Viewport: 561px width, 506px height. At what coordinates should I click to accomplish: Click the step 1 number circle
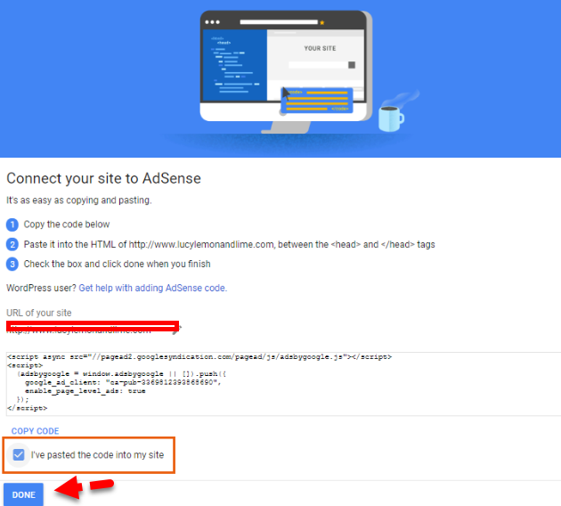(x=12, y=224)
